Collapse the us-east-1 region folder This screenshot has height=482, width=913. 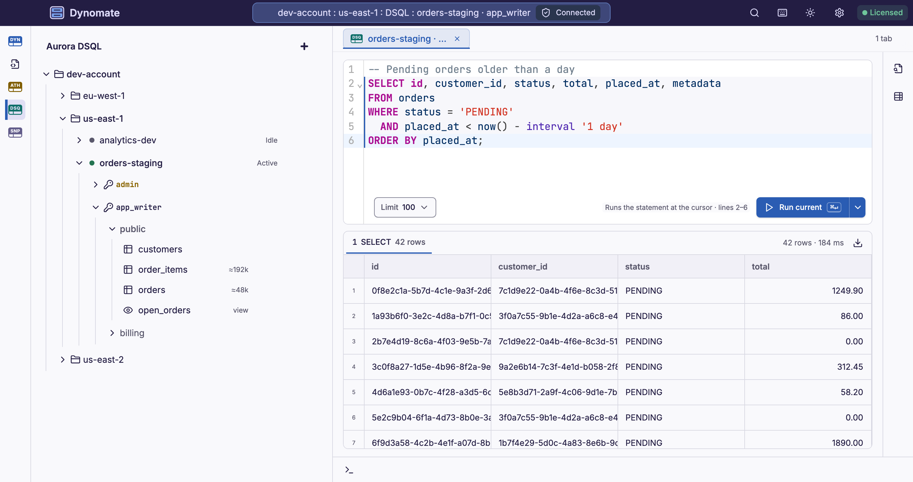pos(63,118)
